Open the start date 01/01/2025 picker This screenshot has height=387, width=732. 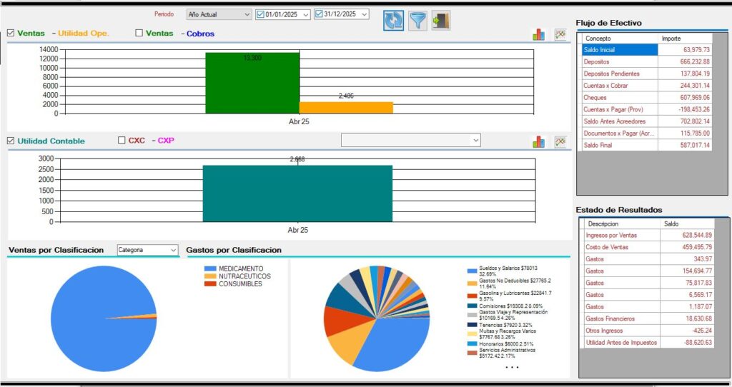coord(306,14)
